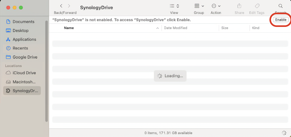
Task: Go forward with the right arrow
Action: click(x=69, y=6)
